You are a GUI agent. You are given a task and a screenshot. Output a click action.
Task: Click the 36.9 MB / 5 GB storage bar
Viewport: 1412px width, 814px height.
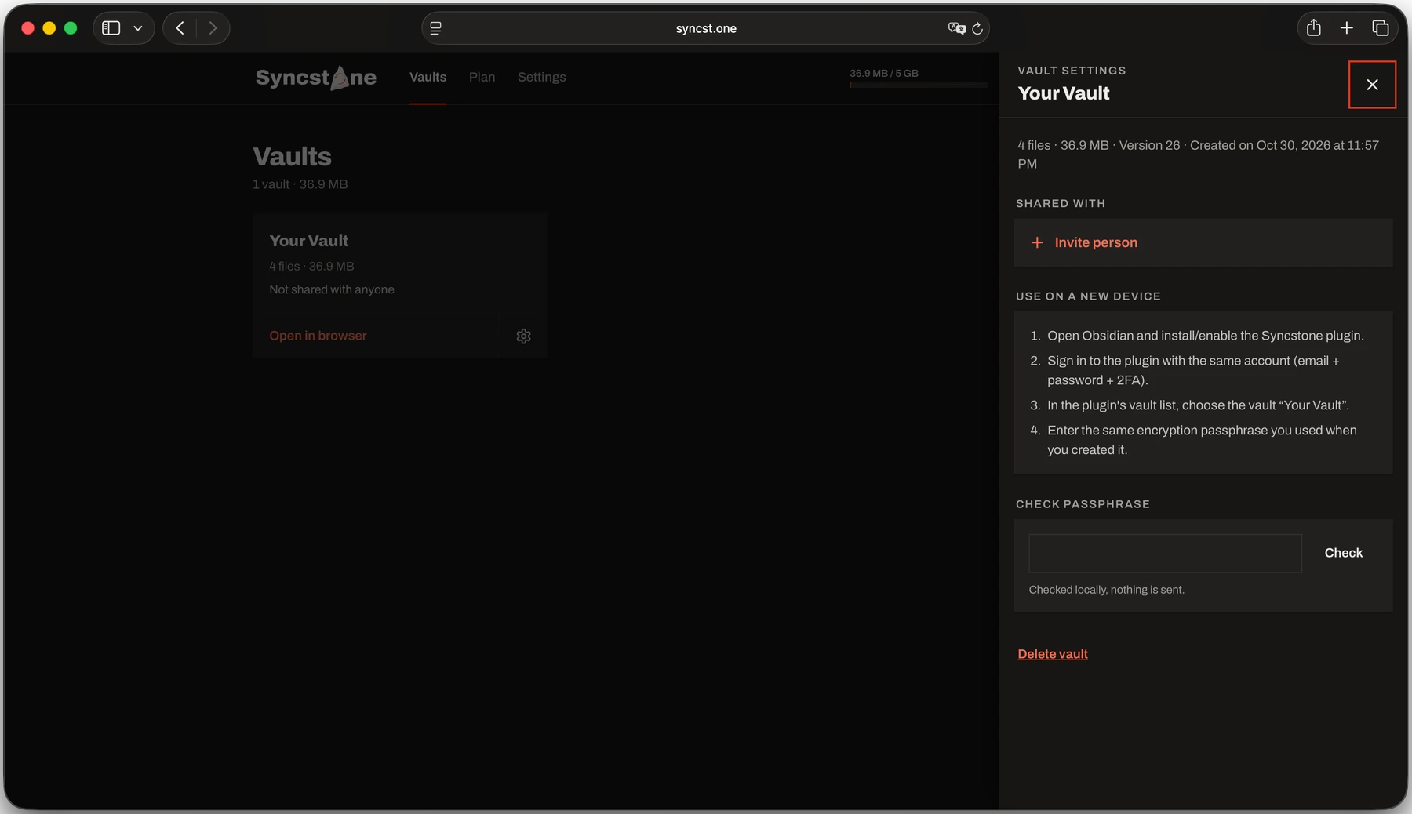click(x=918, y=84)
